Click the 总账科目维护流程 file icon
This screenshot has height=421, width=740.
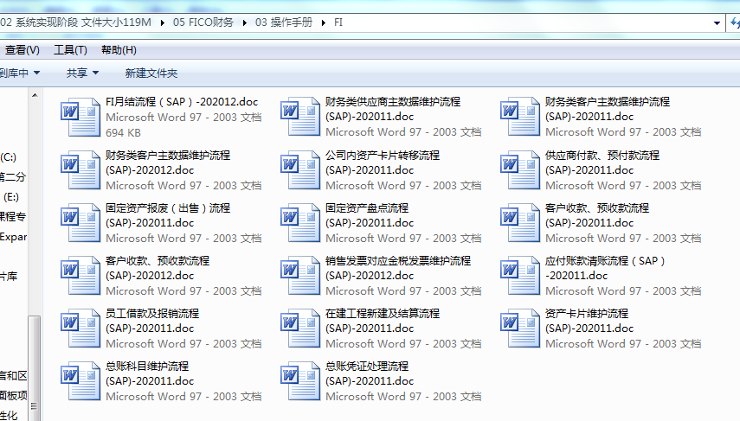coord(80,381)
